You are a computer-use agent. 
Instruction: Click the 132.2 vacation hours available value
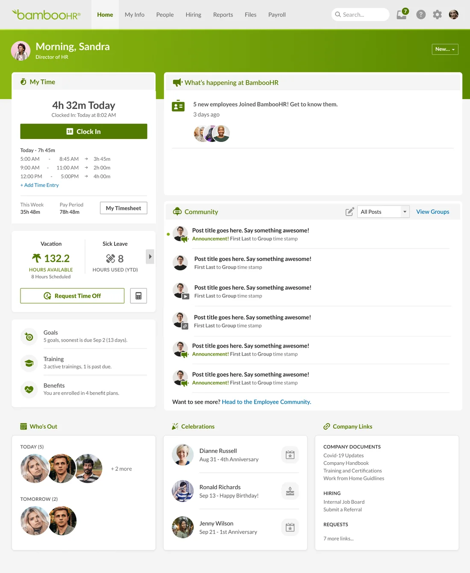pyautogui.click(x=57, y=258)
